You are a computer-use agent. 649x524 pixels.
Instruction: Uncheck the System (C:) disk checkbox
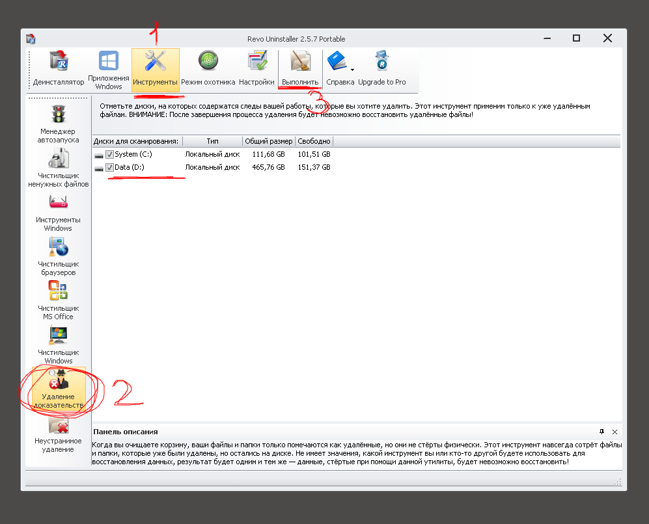[x=109, y=155]
